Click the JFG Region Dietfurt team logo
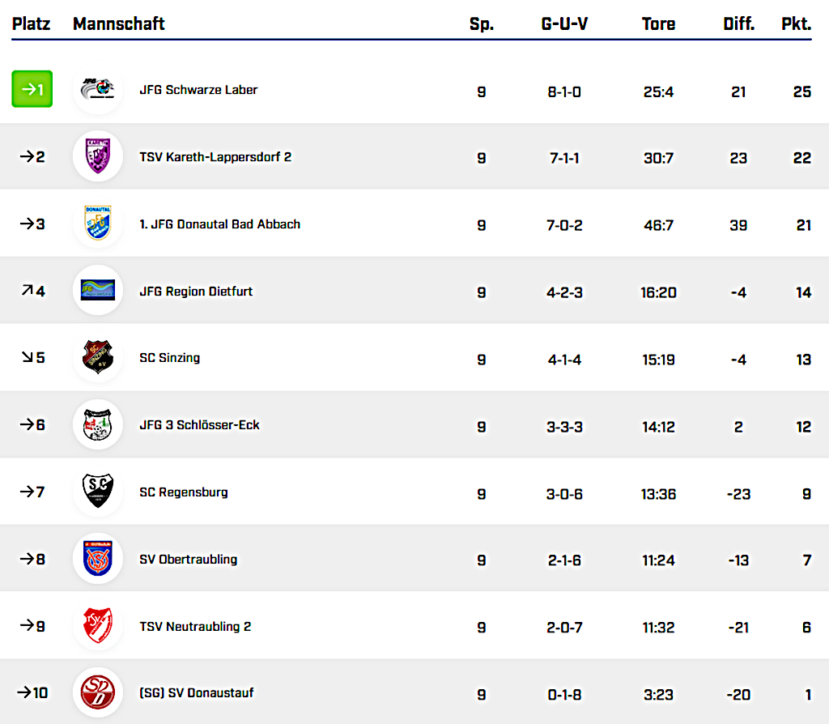Screen dimensions: 829x724 click(x=98, y=290)
